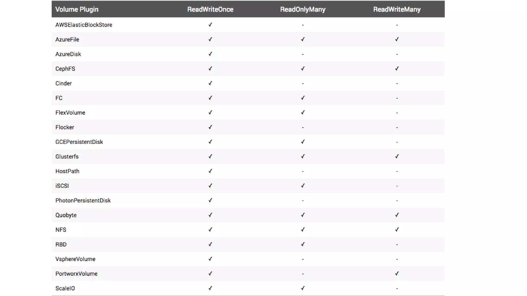Select the VsphereVolume row label
527x296 pixels.
[75, 259]
